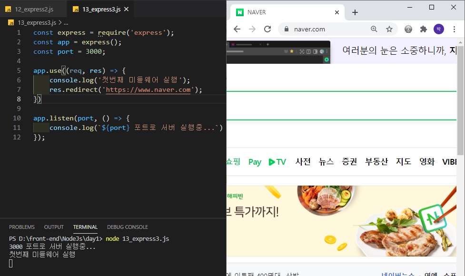This screenshot has width=465, height=276.
Task: Click the naver.com redirect URL in code
Action: click(x=148, y=89)
